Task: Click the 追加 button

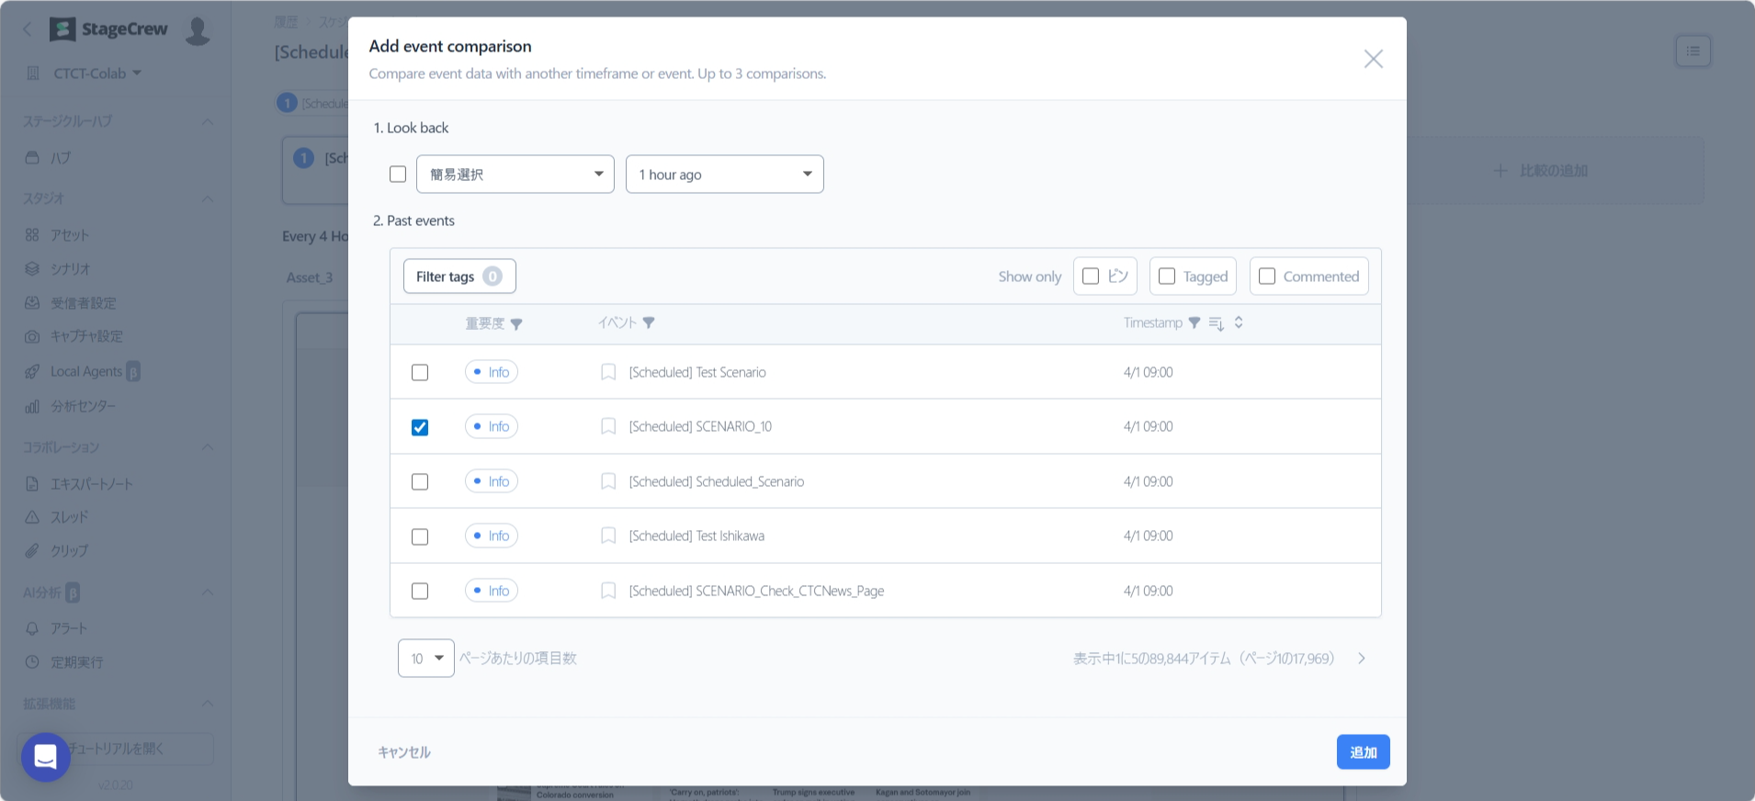Action: (x=1363, y=752)
